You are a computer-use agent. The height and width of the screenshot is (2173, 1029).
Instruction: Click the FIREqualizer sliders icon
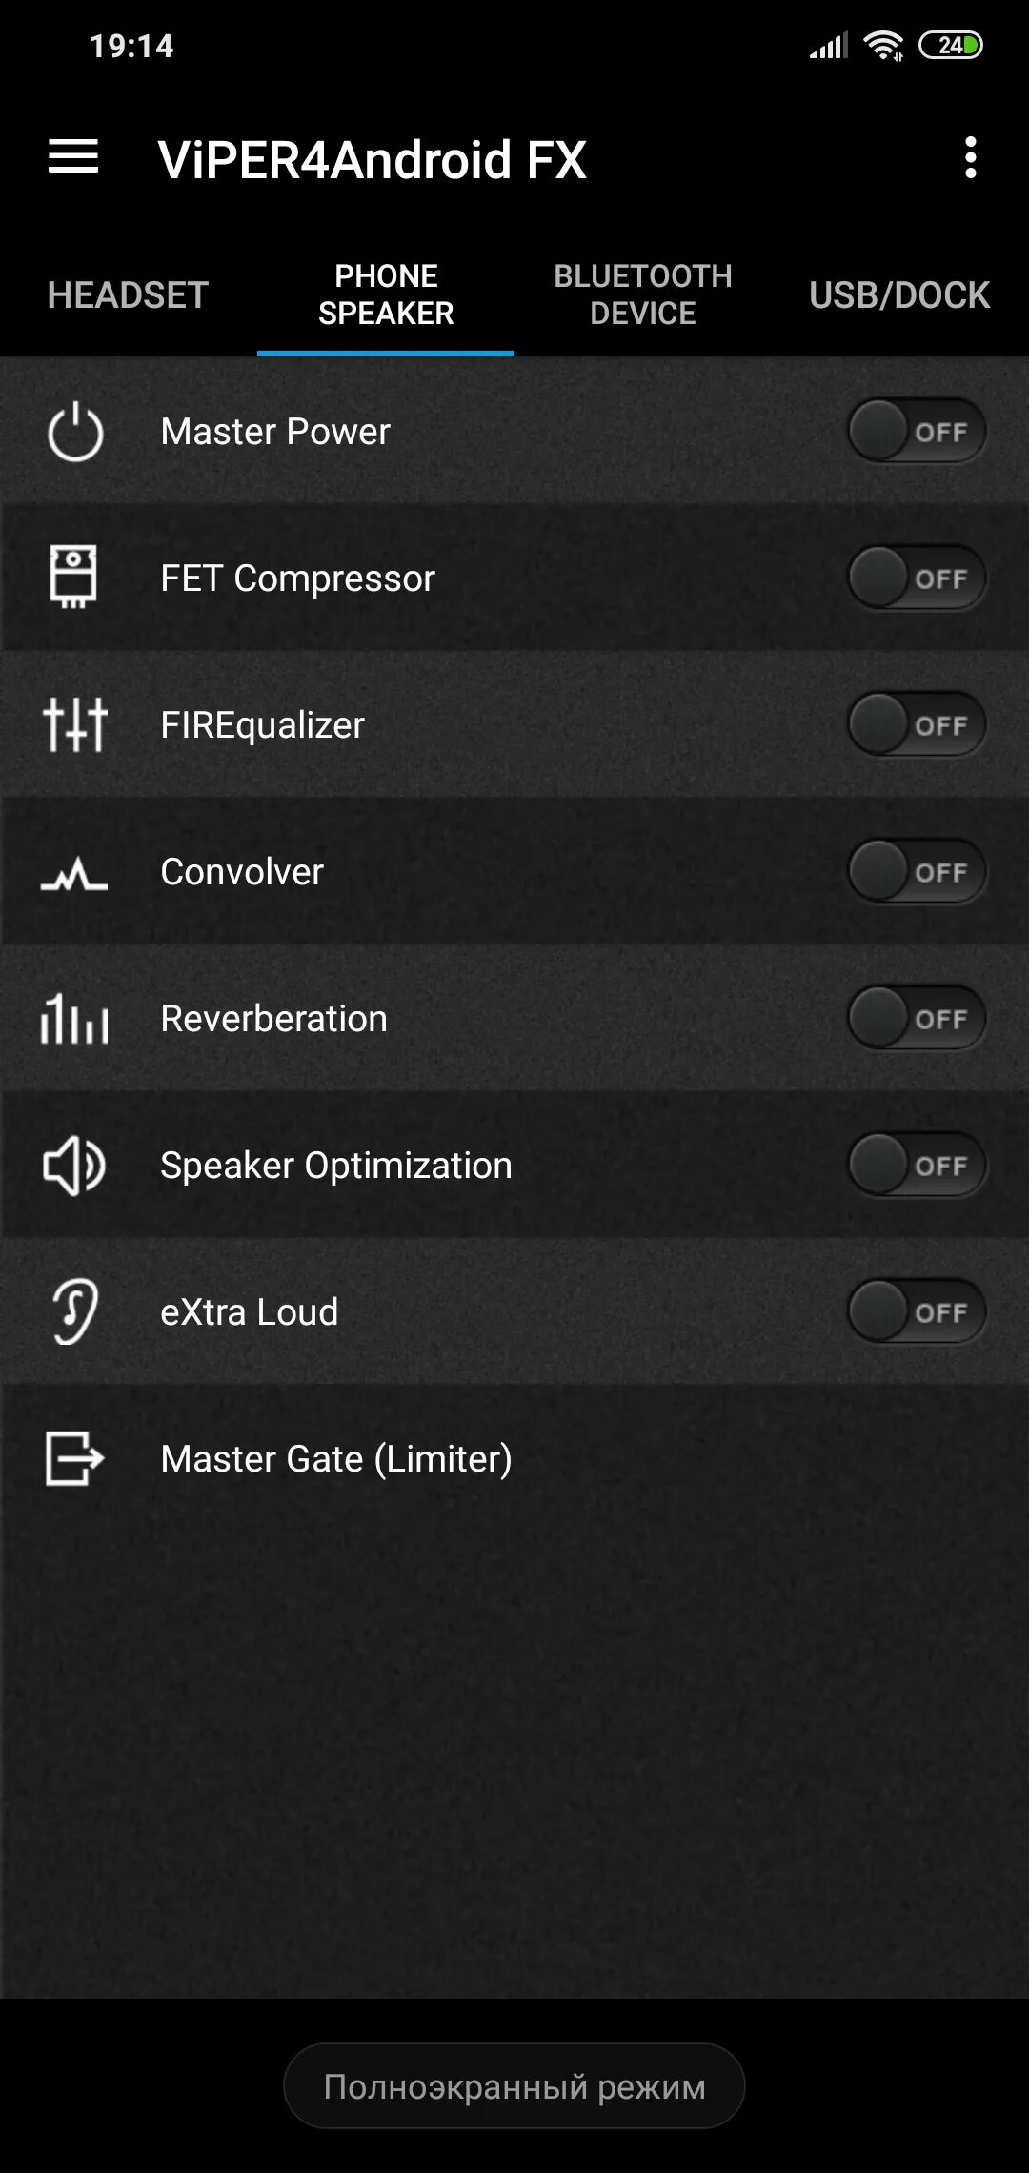point(75,724)
